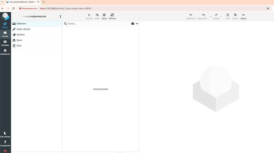The image size is (274, 153).
Task: Reload the page with browser refresh button
Action: 13,8
